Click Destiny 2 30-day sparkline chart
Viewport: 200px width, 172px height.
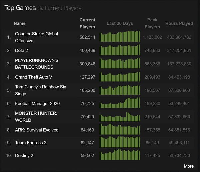pyautogui.click(x=120, y=155)
